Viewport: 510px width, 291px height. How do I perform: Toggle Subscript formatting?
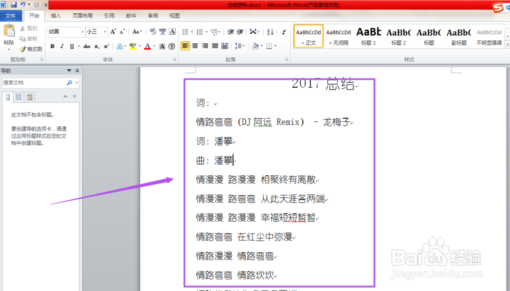(x=96, y=46)
